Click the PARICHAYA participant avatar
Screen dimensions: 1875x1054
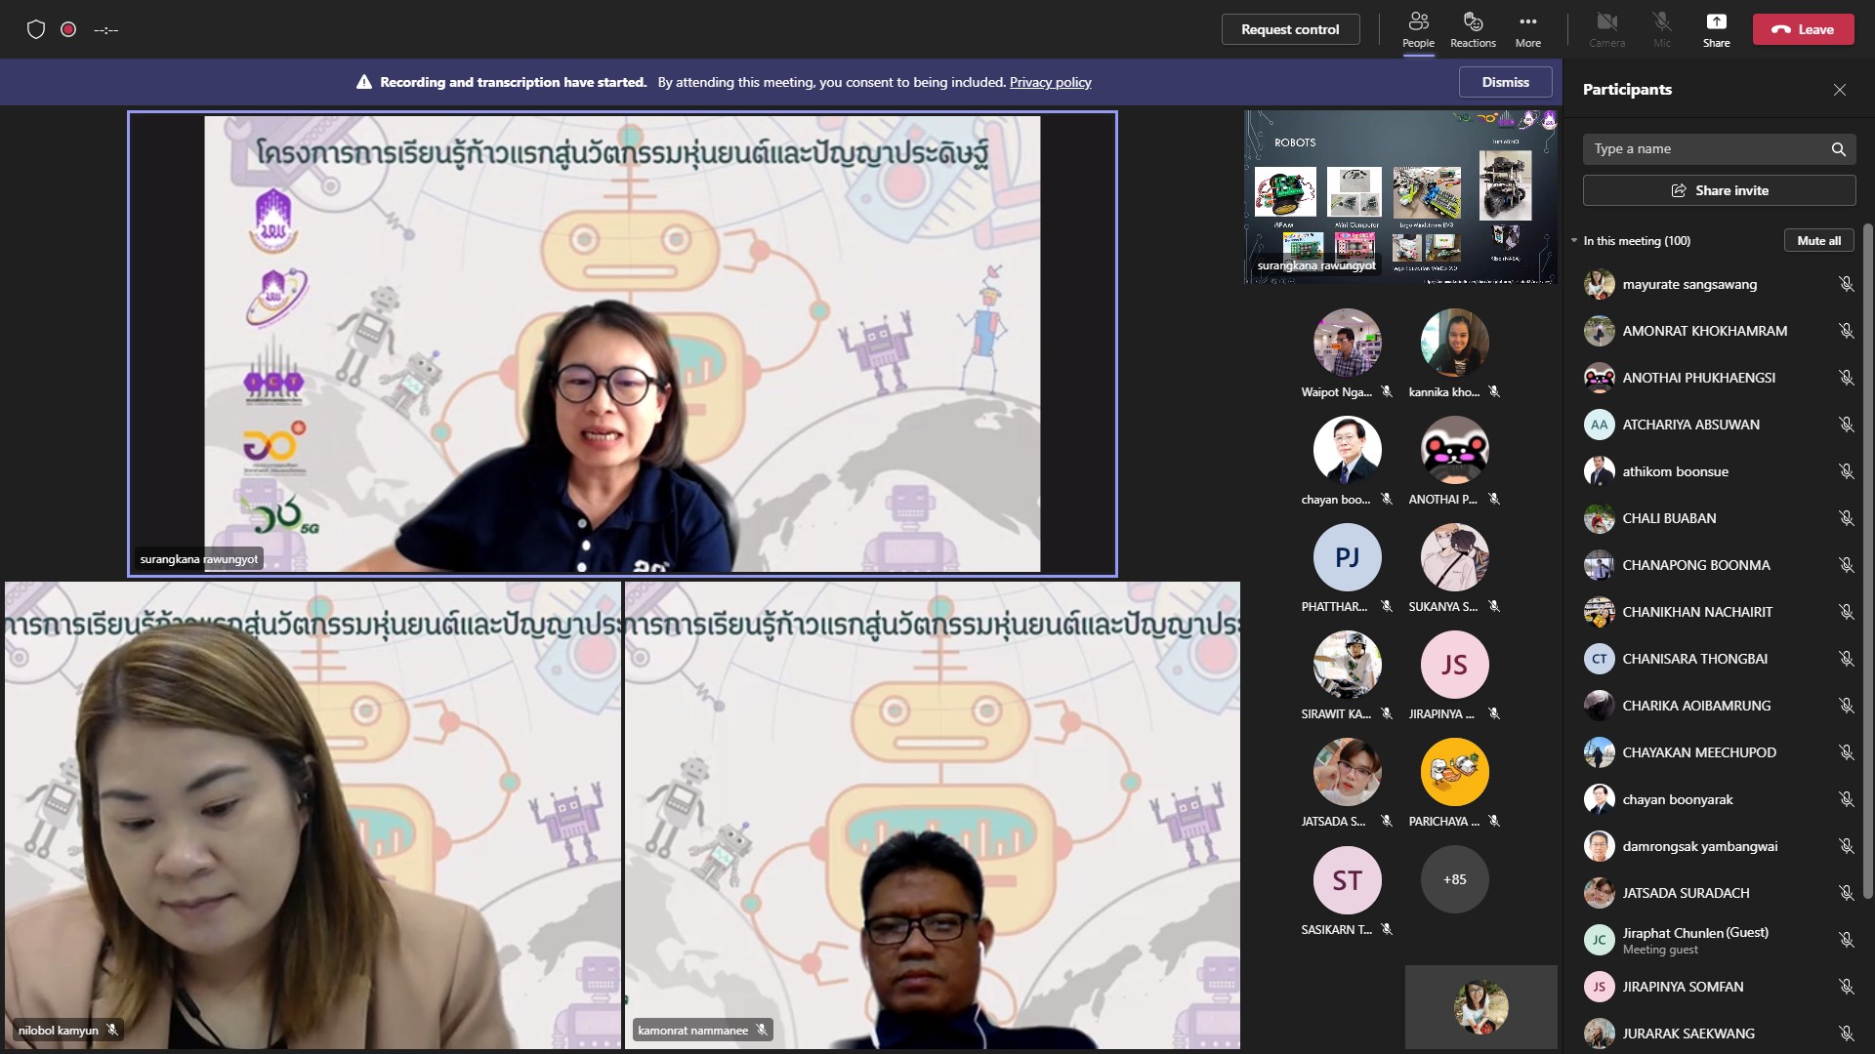coord(1454,772)
